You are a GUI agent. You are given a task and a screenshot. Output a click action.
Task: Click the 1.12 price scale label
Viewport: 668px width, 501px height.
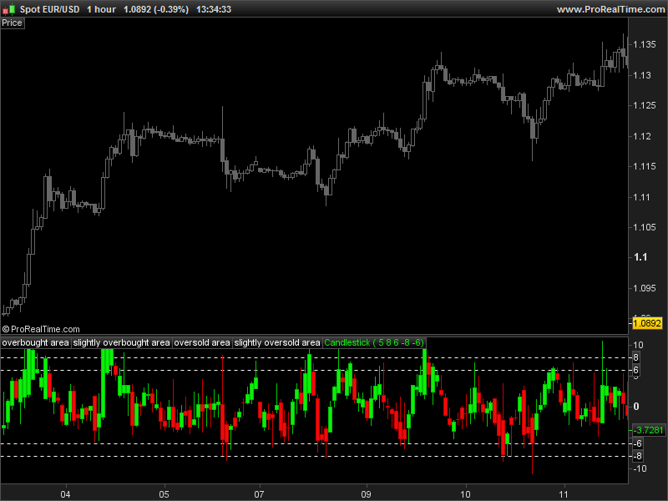(x=642, y=136)
